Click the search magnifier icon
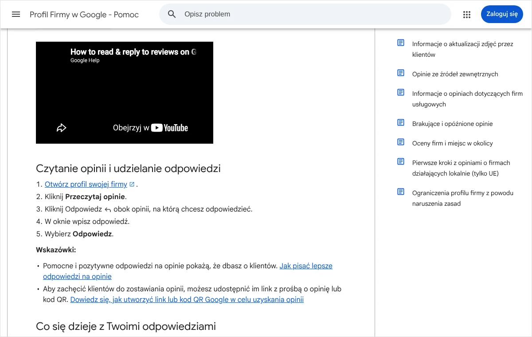This screenshot has height=337, width=532. point(172,14)
